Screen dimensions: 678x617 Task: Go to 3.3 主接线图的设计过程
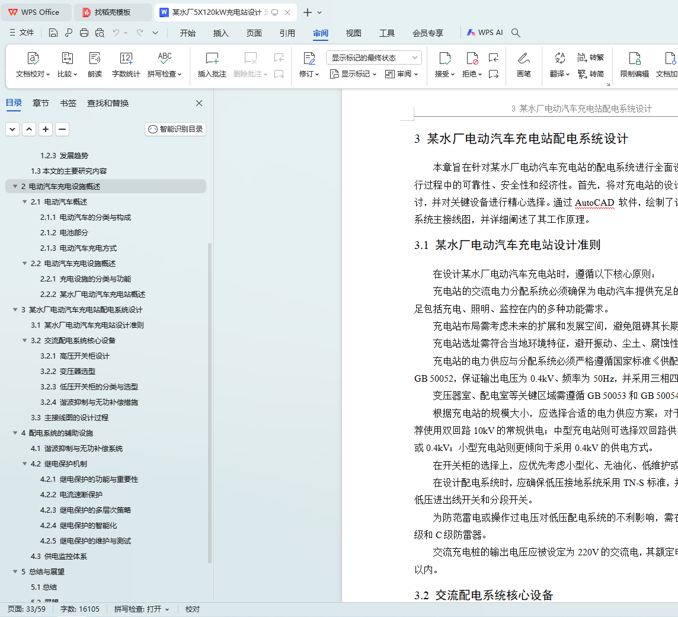(69, 418)
